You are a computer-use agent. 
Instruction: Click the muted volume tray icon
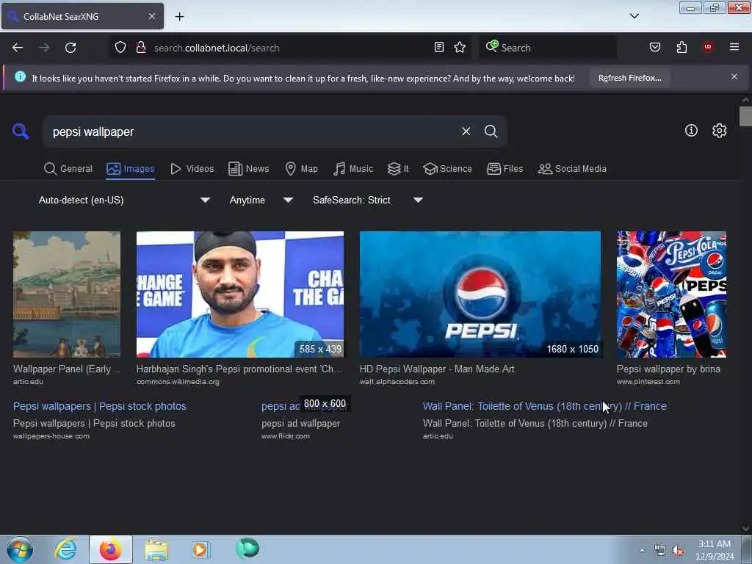point(677,551)
